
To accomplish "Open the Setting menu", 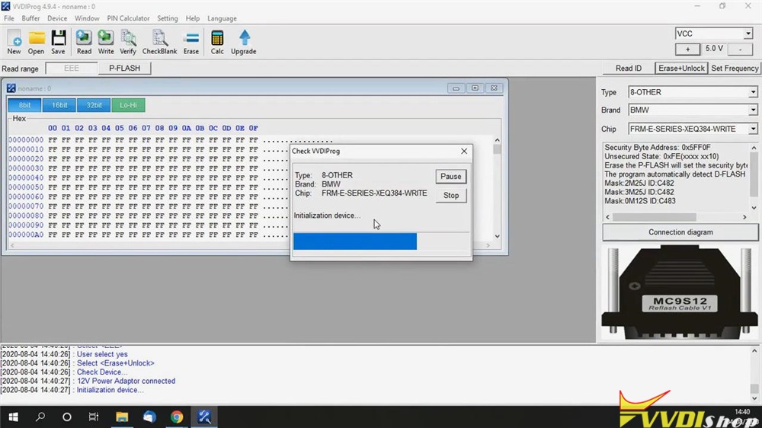I will point(167,18).
